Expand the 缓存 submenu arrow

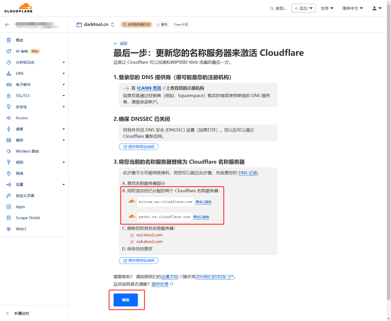tap(64, 140)
